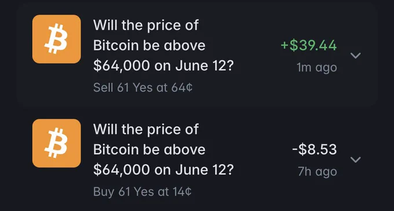Click 'Will the price of' in the Sell entry

pyautogui.click(x=146, y=26)
